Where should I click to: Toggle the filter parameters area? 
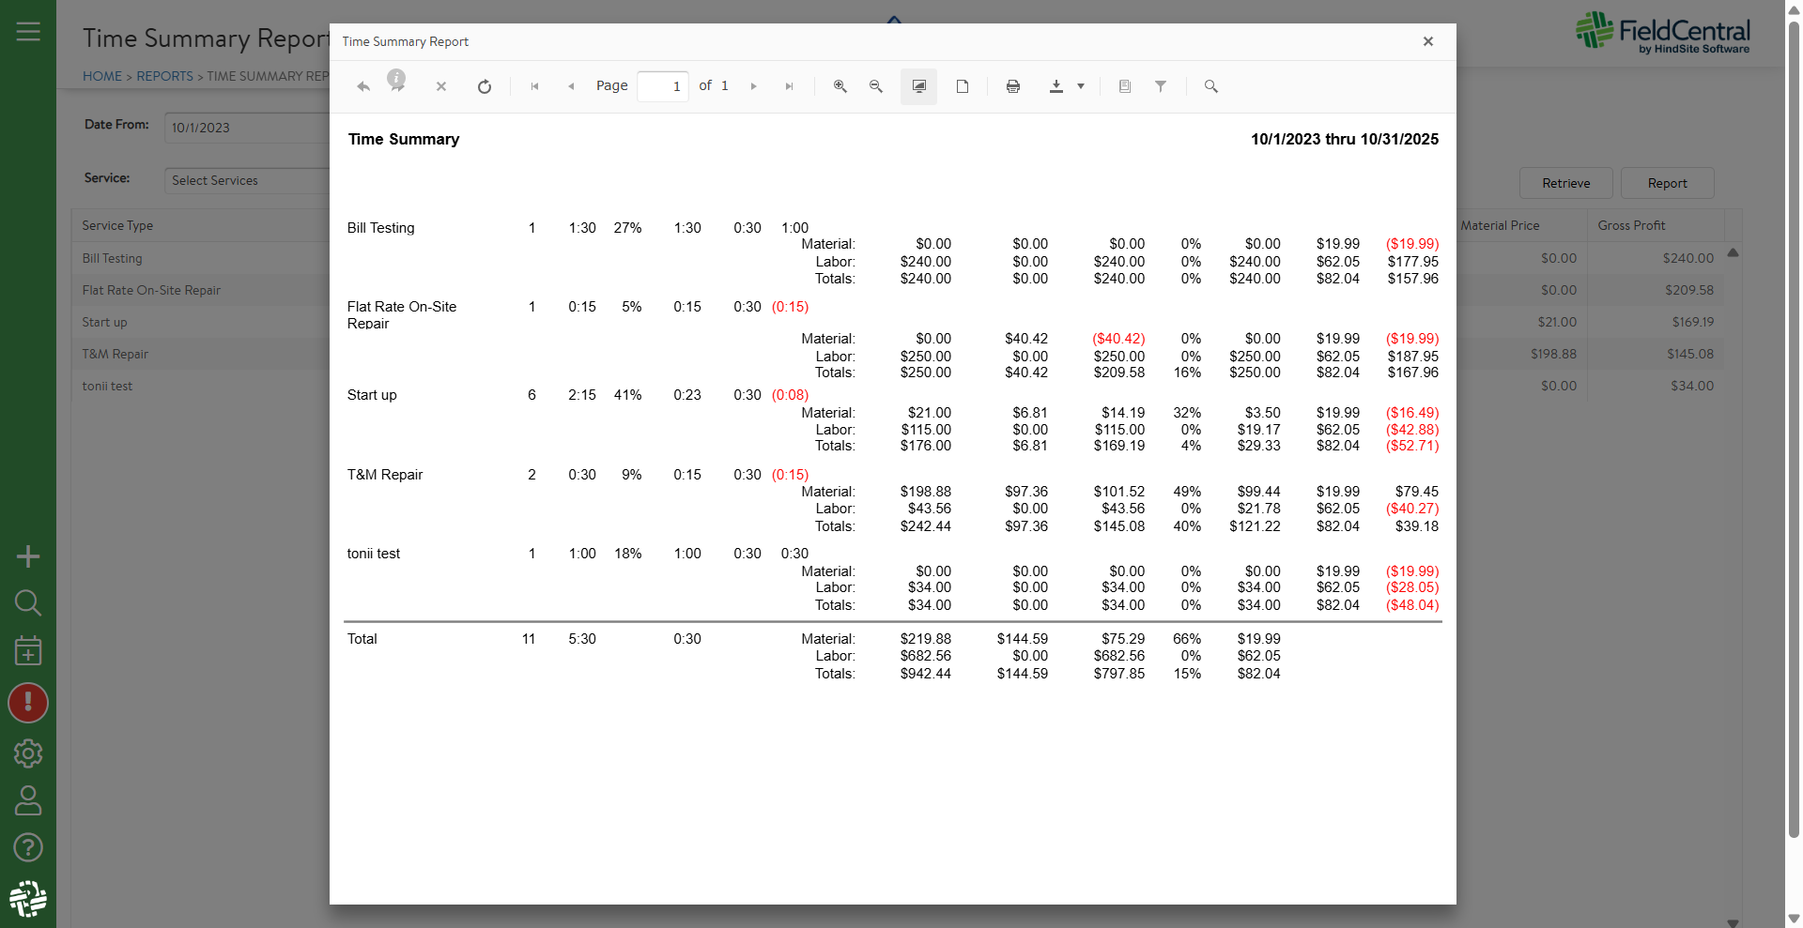(1161, 86)
